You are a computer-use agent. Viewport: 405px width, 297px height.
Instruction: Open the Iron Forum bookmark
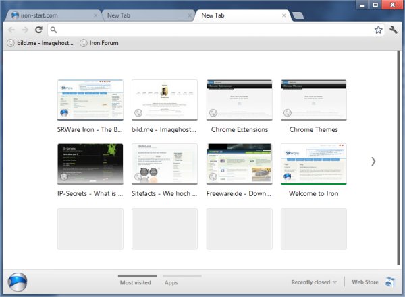click(x=99, y=43)
